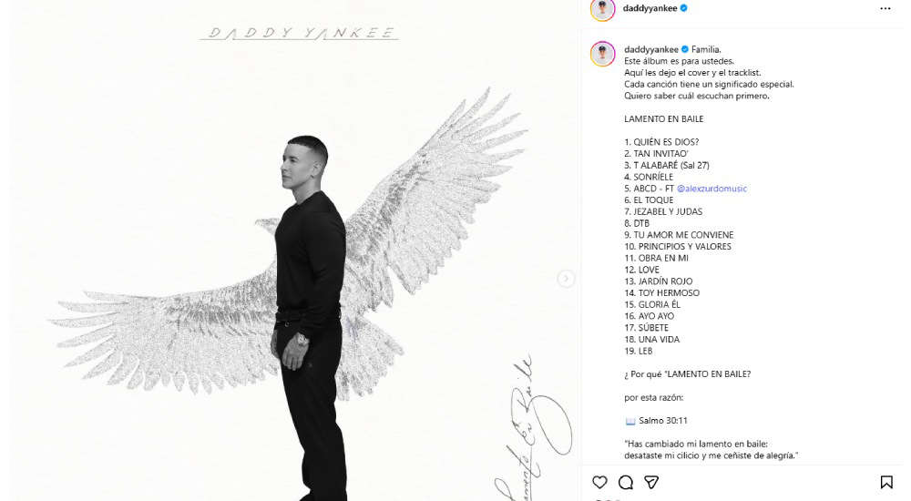
Task: Click verified badge next to caption username
Action: tap(685, 49)
